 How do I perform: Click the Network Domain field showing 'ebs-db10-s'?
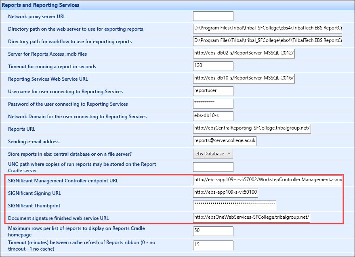[x=213, y=116]
